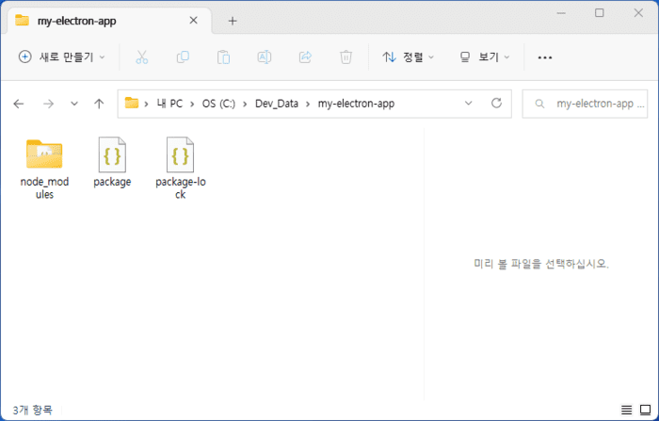Click OS (C:) in the breadcrumb
This screenshot has height=421, width=659.
[218, 104]
